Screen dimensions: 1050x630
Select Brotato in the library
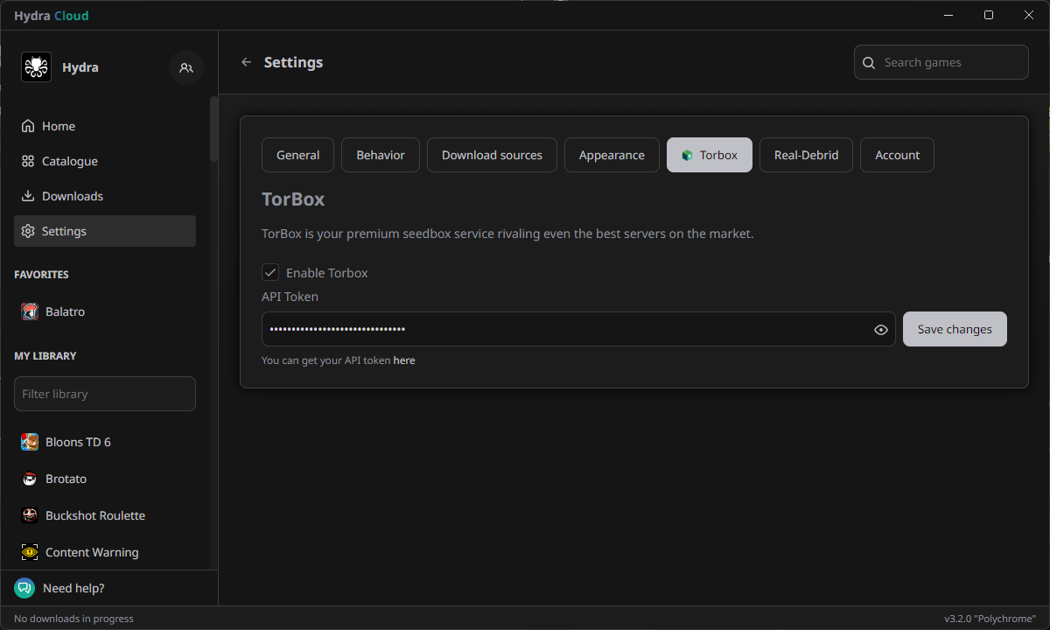tap(66, 479)
